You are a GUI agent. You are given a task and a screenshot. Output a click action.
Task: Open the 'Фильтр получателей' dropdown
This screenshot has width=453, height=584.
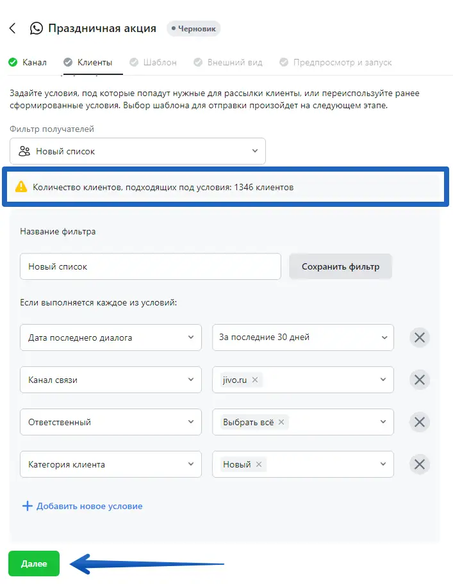pyautogui.click(x=138, y=151)
